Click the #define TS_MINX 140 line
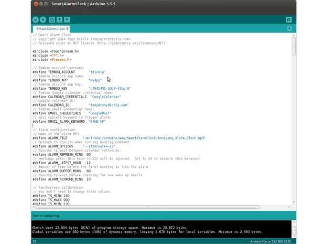The height and width of the screenshot is (244, 325). pos(51,196)
